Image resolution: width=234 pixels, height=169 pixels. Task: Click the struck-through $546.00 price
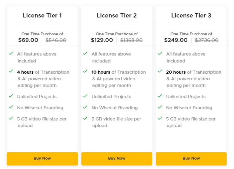tap(56, 40)
